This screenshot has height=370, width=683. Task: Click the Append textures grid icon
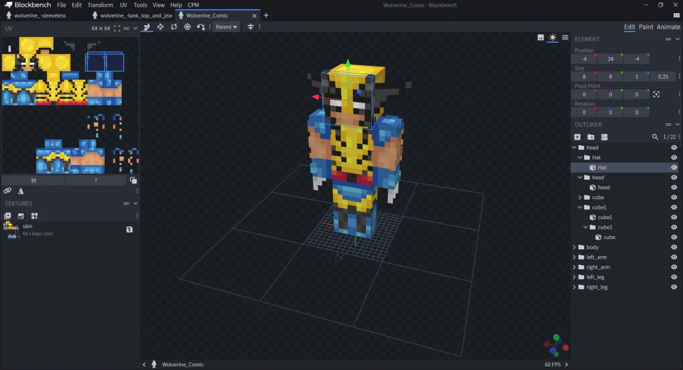coord(35,216)
